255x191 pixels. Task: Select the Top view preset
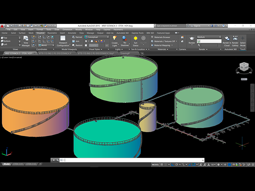tap(5, 37)
